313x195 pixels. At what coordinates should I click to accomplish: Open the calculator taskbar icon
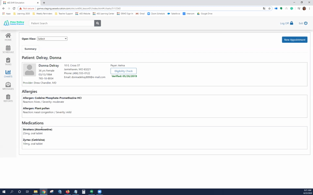pyautogui.click(x=83, y=192)
